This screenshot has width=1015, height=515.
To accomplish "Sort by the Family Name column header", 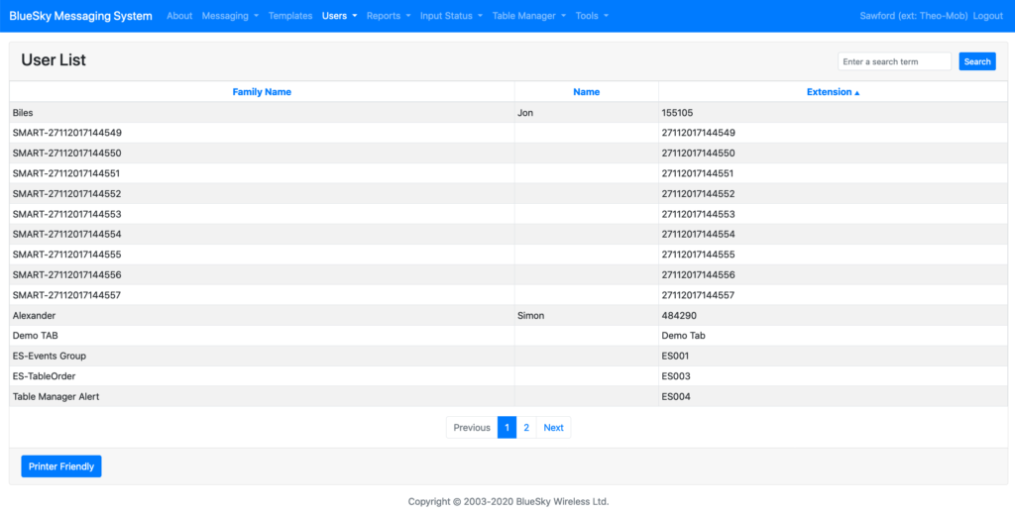I will (x=262, y=92).
